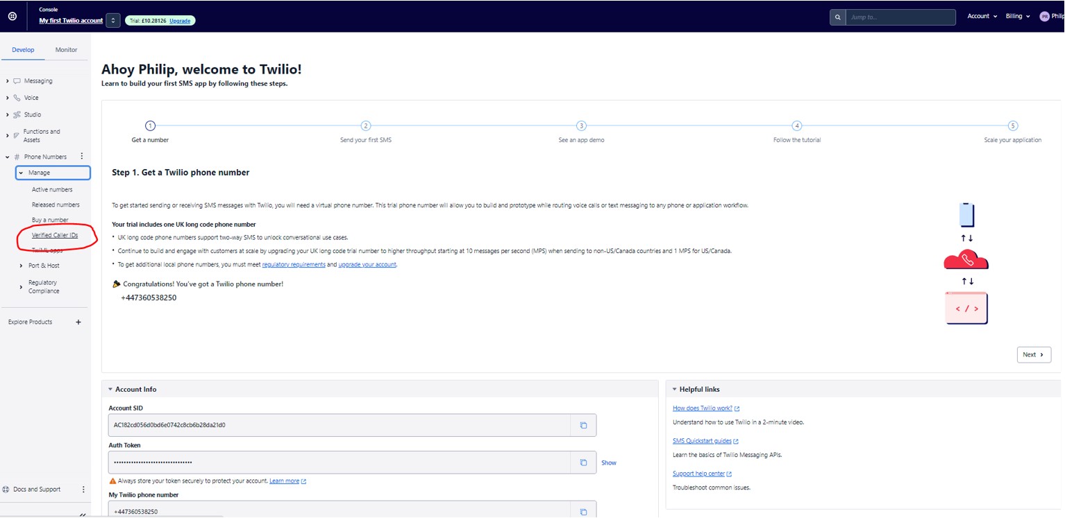The width and height of the screenshot is (1065, 518).
Task: Expand the Messaging section chevron
Action: pyautogui.click(x=8, y=81)
